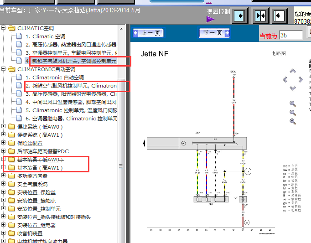Viewport: 311px width, 243px height.
Task: Click the 下一页 next page button
Action: [x=214, y=33]
